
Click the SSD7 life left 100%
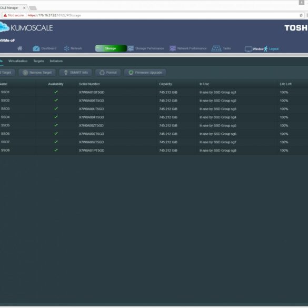[284, 142]
